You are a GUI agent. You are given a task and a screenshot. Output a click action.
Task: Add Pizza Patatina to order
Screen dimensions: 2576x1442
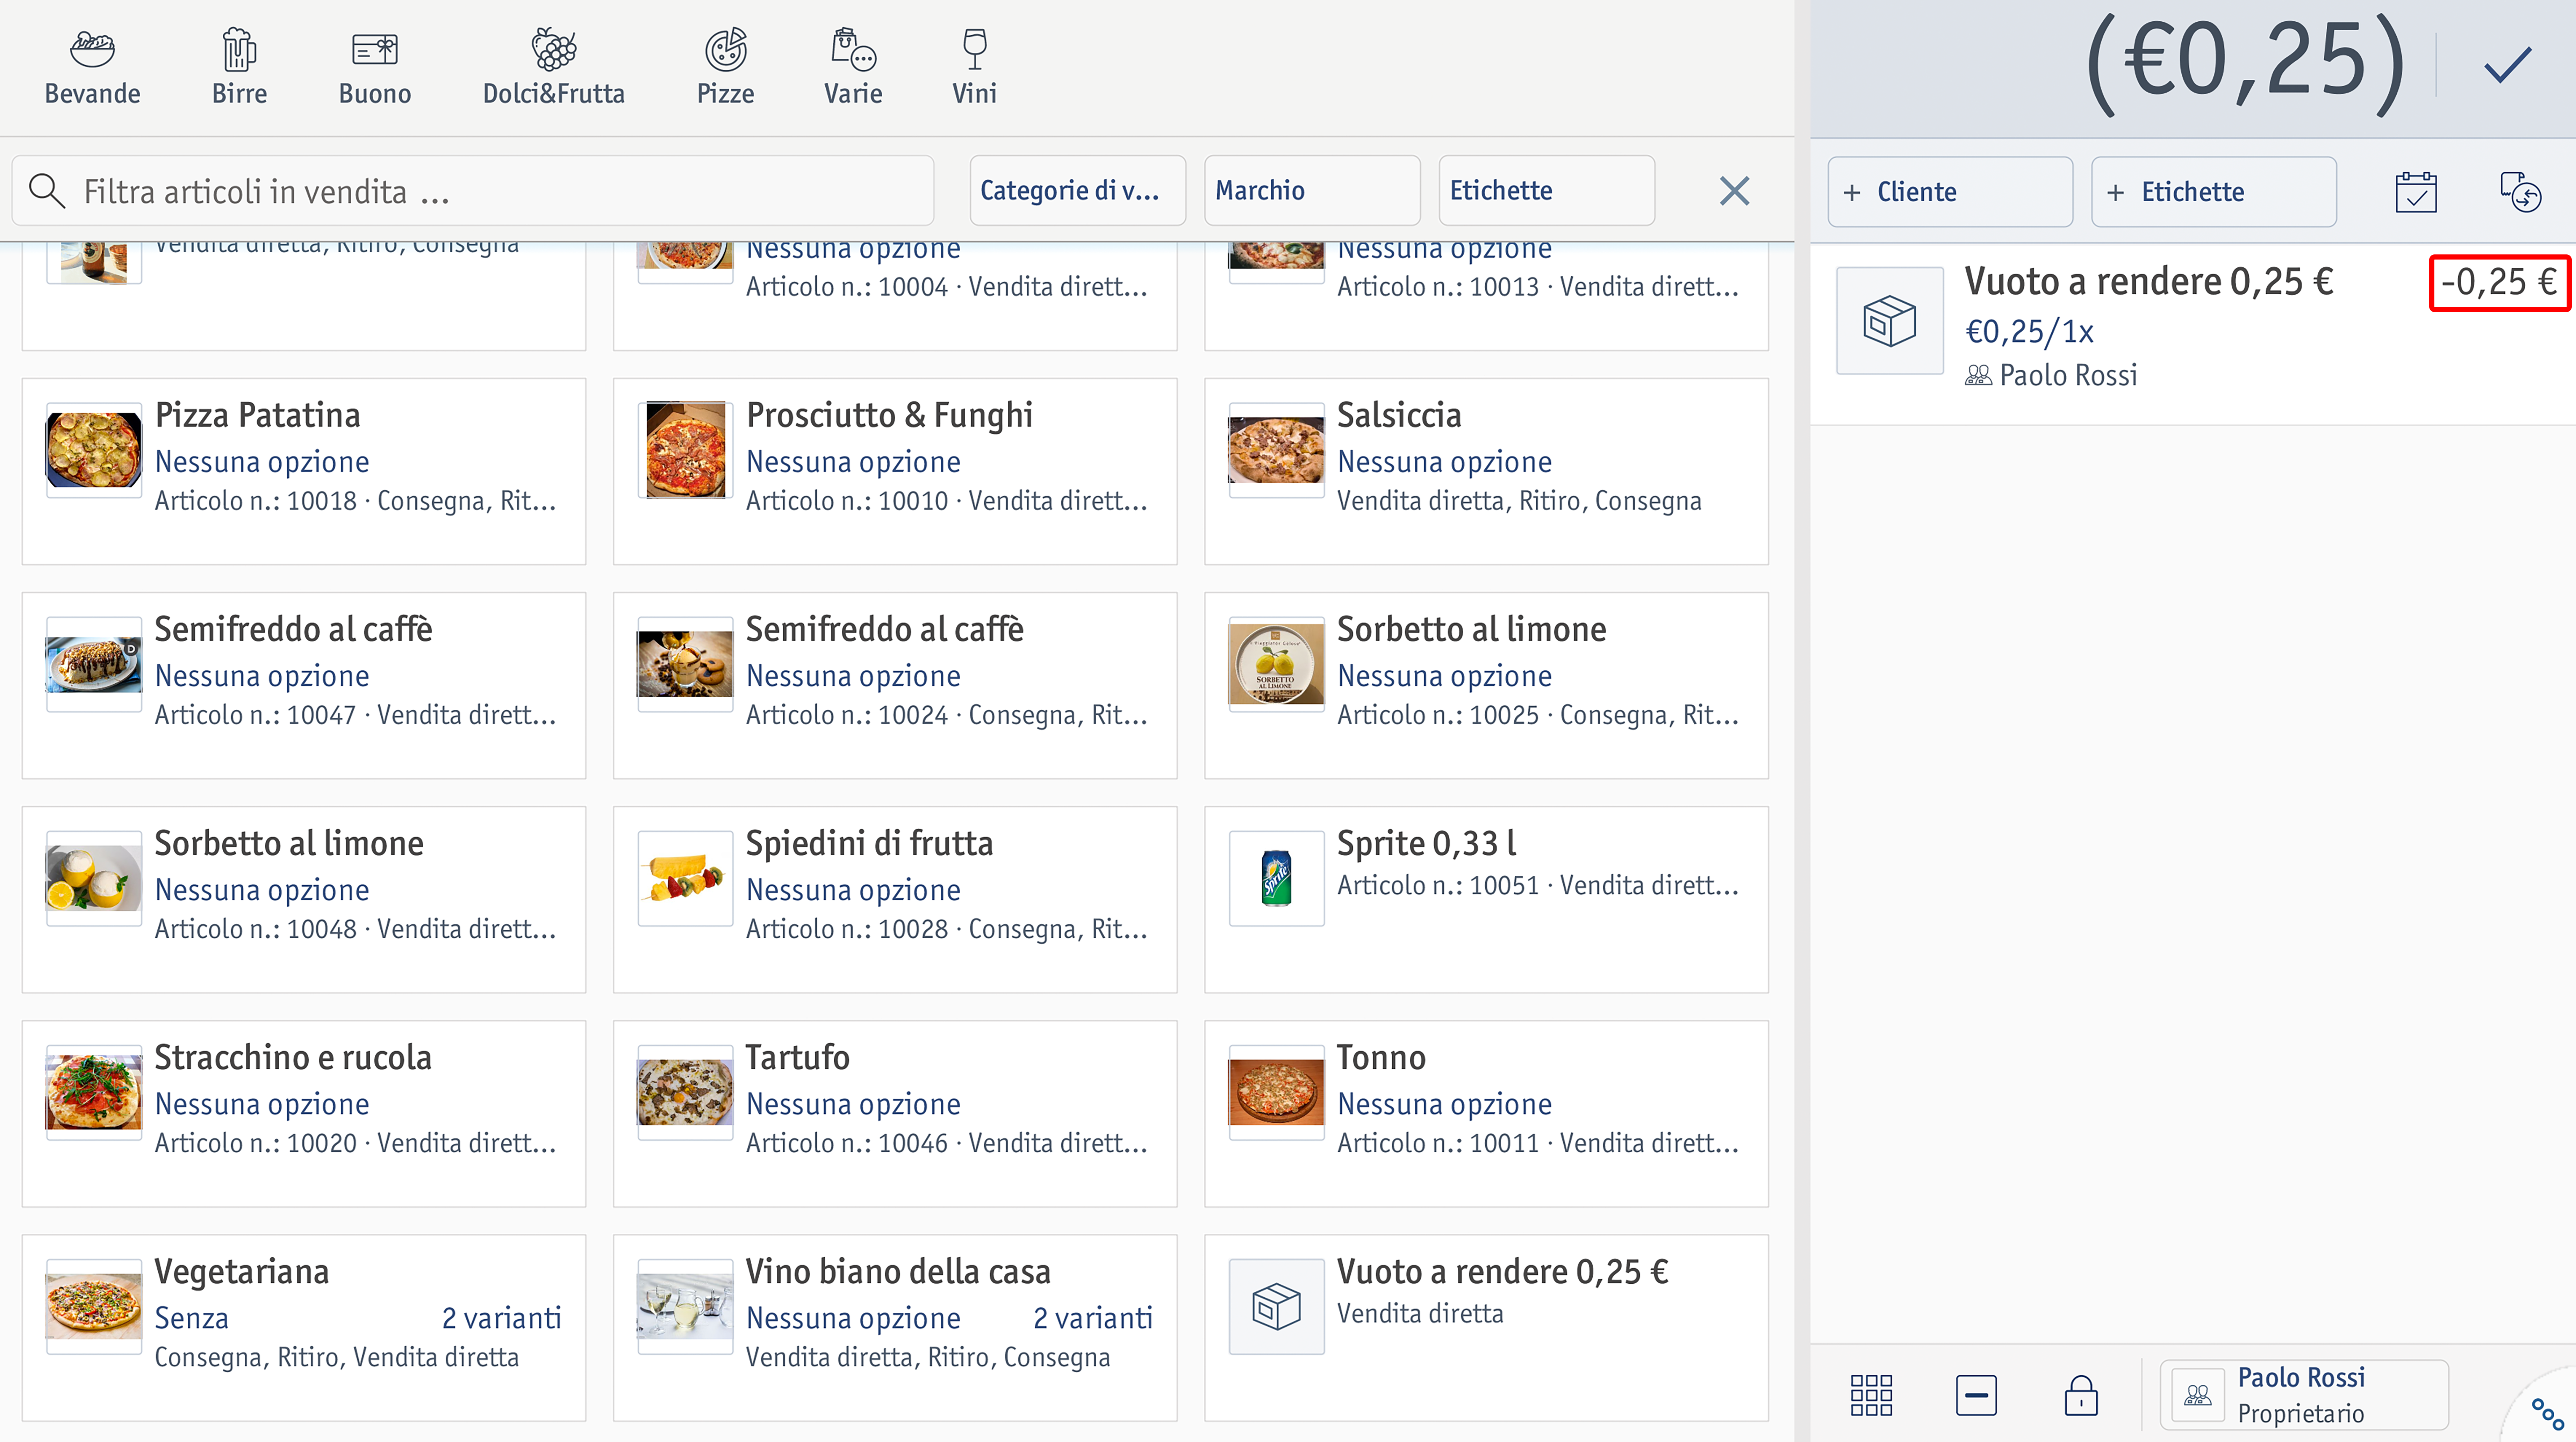tap(304, 471)
